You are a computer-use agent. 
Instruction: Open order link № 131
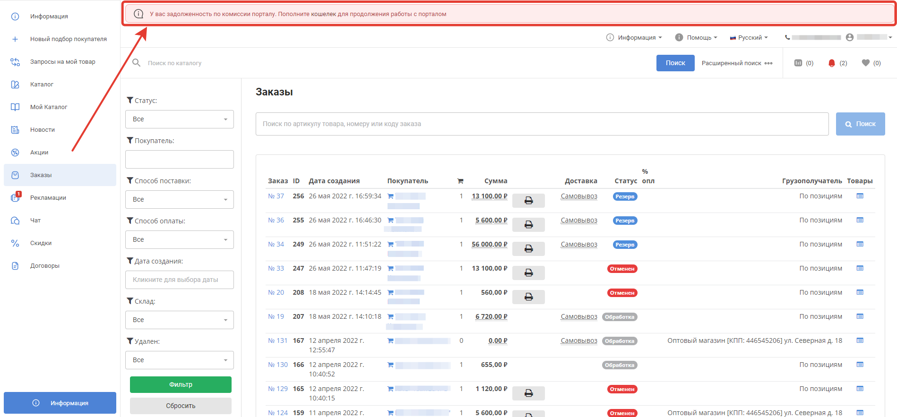[x=277, y=340]
